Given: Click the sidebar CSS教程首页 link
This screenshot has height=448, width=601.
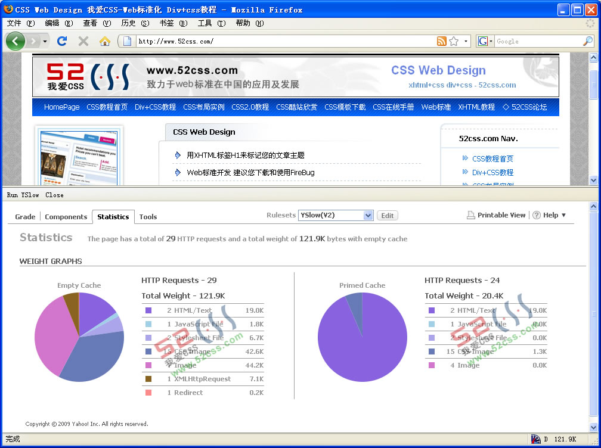Looking at the screenshot, I should coord(492,159).
